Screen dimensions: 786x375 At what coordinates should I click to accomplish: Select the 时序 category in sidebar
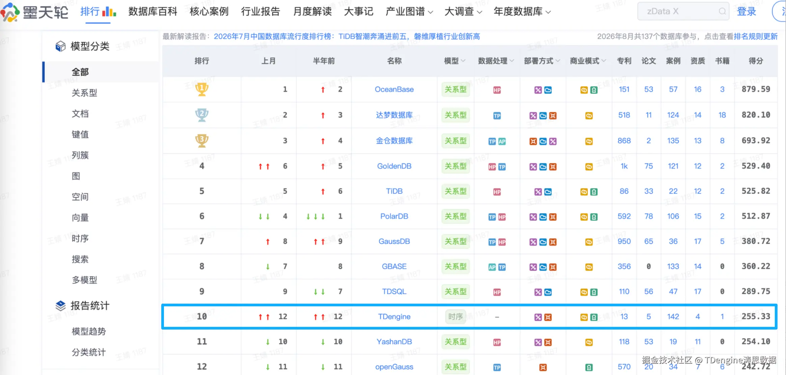pyautogui.click(x=80, y=239)
